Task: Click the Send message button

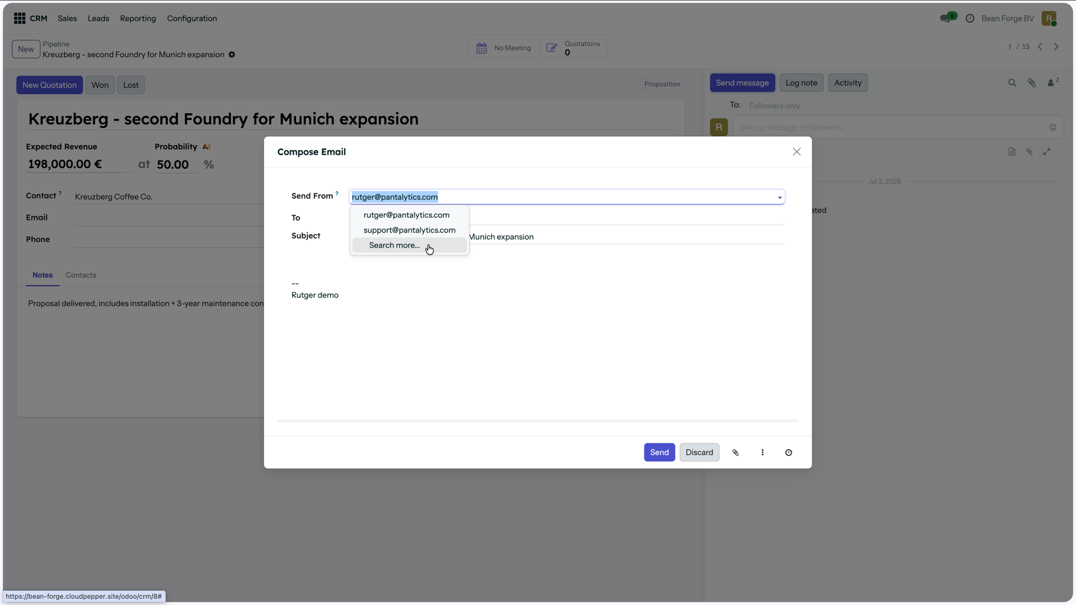Action: (743, 83)
